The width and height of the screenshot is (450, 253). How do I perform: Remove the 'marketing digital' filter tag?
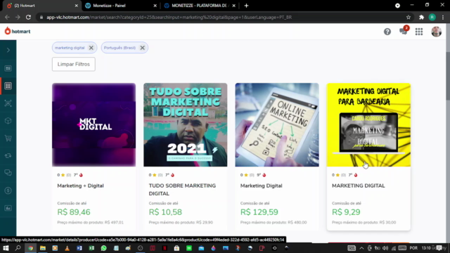91,48
